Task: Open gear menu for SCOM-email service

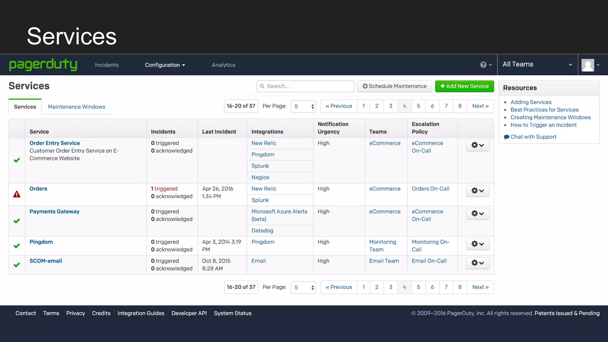Action: [x=477, y=263]
